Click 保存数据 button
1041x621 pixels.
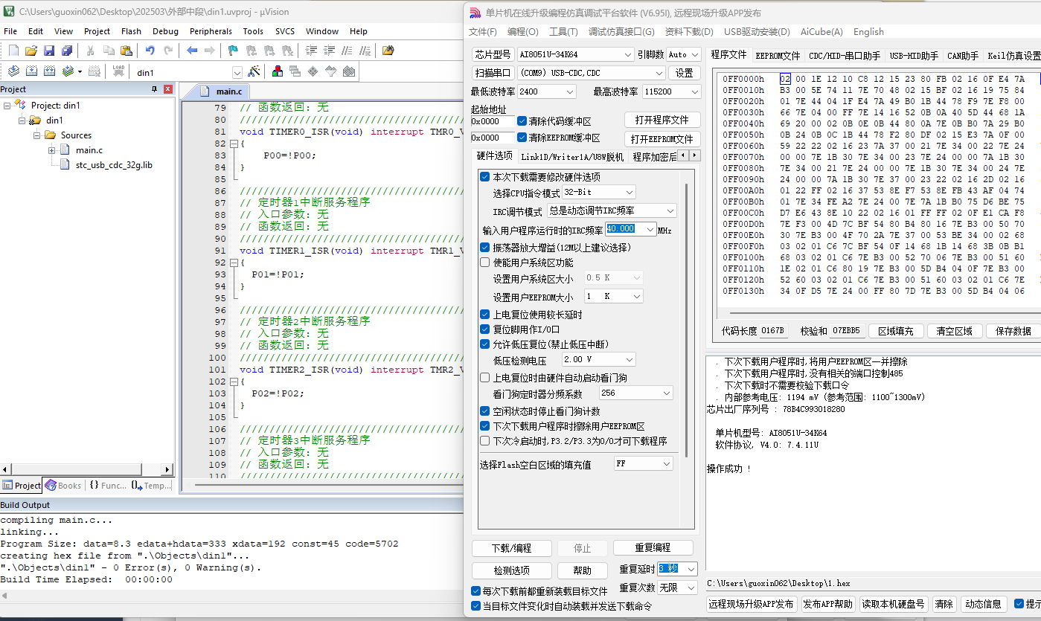click(x=1013, y=331)
